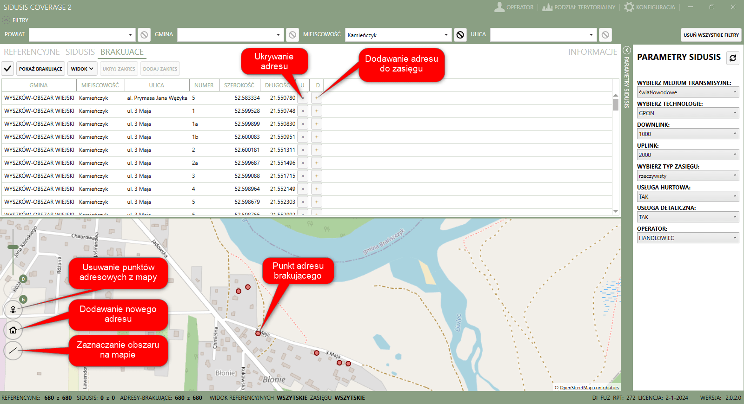Click the Usuń wszystkie filtry button
The width and height of the screenshot is (744, 404).
coord(711,35)
